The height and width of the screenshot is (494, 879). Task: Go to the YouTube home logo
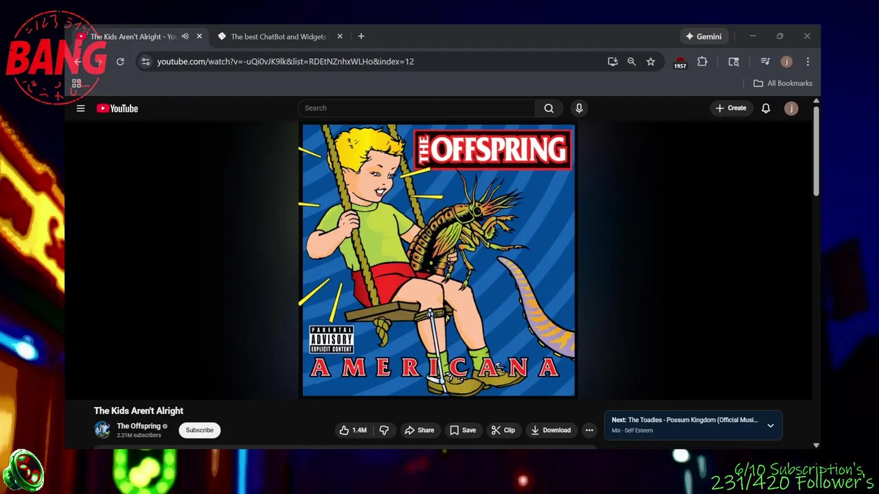click(117, 108)
